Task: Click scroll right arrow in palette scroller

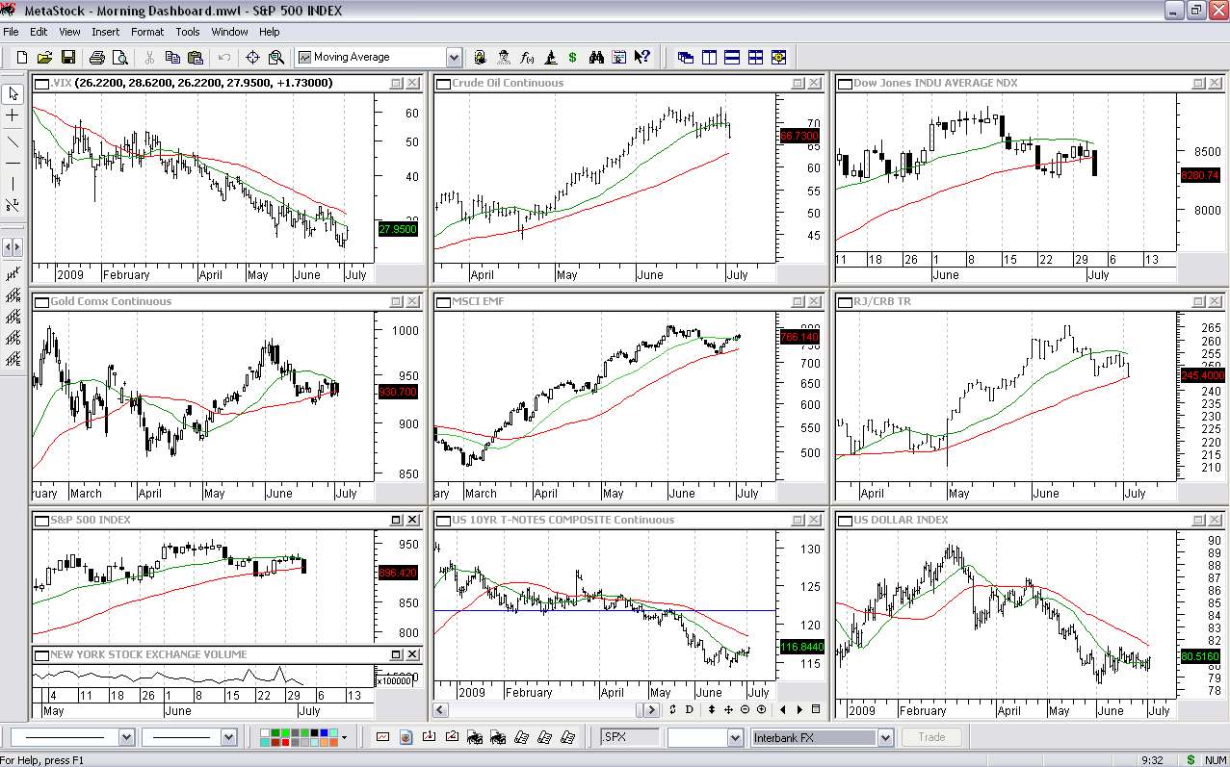Action: 17,247
